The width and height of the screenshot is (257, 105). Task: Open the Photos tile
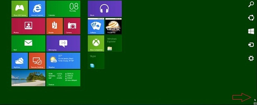click(x=28, y=26)
